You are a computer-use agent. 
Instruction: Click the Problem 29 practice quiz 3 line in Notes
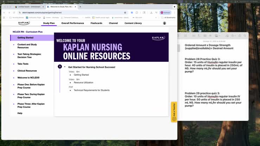202,93
